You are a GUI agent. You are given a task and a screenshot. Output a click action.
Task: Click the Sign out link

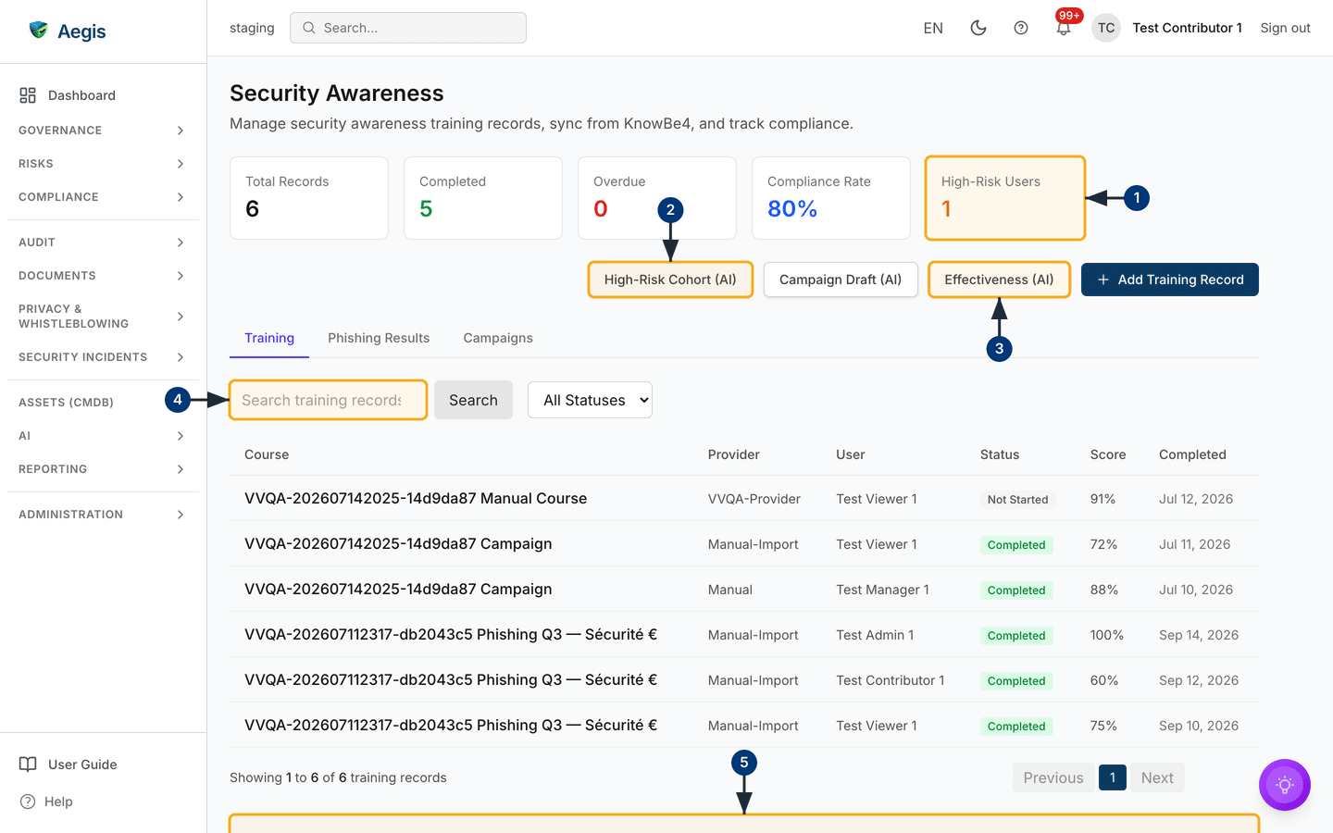(1285, 28)
